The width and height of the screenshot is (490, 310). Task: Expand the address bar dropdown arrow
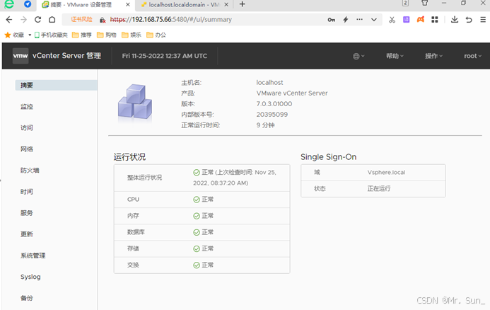click(374, 20)
